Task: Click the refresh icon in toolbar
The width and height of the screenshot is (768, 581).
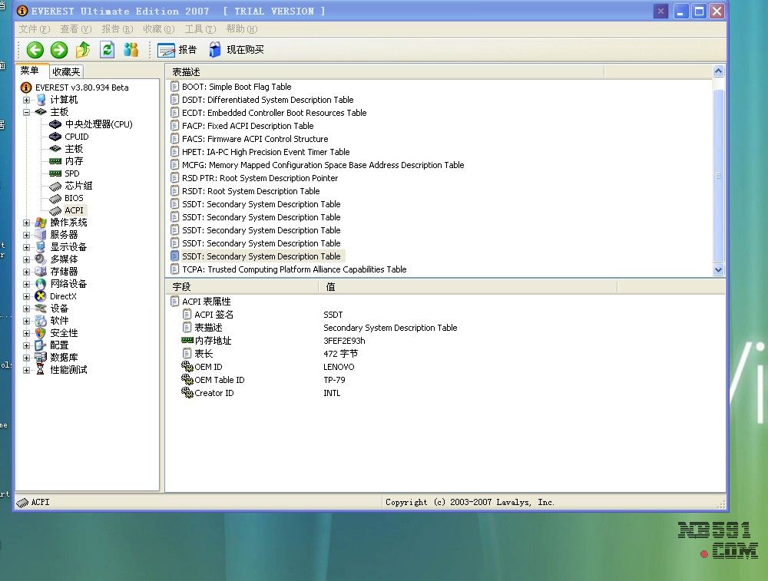Action: tap(108, 50)
